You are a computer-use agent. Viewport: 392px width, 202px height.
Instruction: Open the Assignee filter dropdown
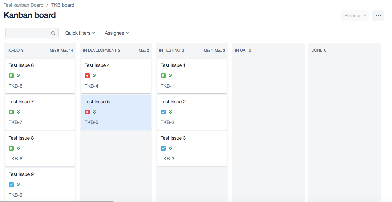coord(117,33)
